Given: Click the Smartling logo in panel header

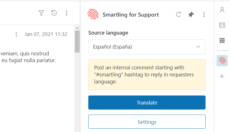Looking at the screenshot, I should point(93,15).
